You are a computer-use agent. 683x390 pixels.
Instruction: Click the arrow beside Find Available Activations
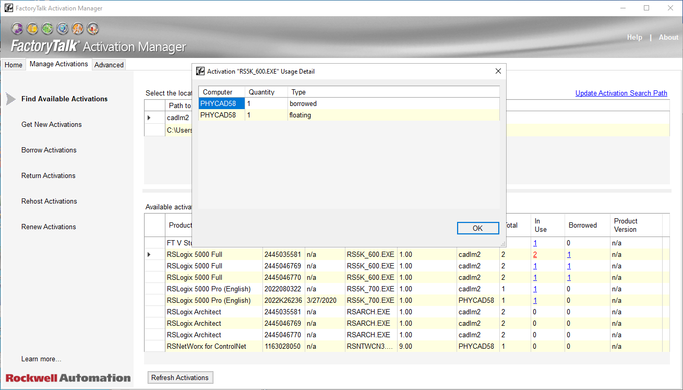pyautogui.click(x=10, y=99)
